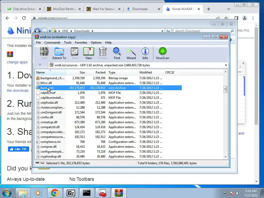The width and height of the screenshot is (264, 198).
Task: Click the share icon in Chrome address bar
Action: [218, 18]
